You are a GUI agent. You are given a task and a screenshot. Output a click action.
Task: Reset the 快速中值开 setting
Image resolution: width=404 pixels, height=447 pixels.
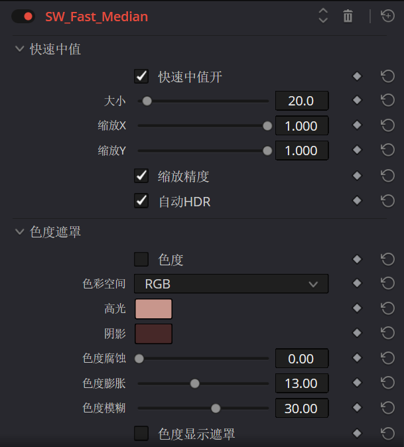pyautogui.click(x=388, y=76)
